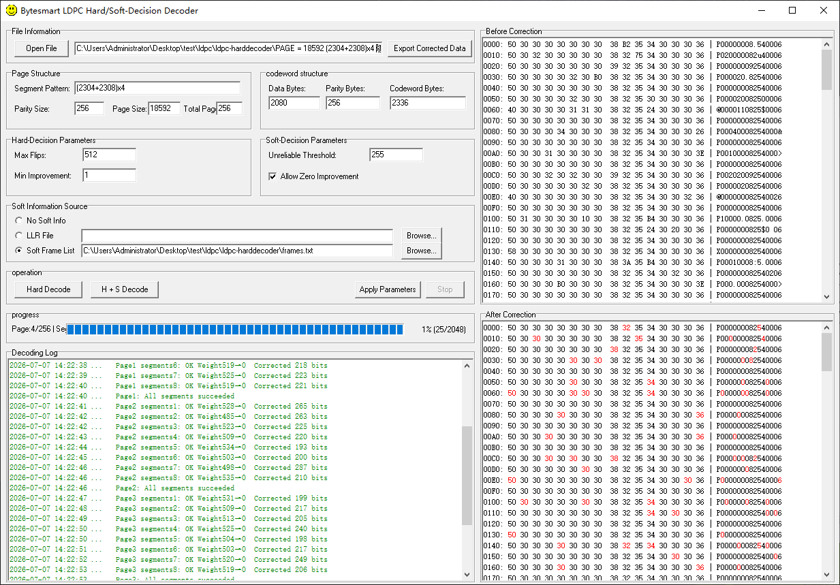Click the Codeword Bytes field showing 2336
The image size is (840, 585).
click(428, 103)
